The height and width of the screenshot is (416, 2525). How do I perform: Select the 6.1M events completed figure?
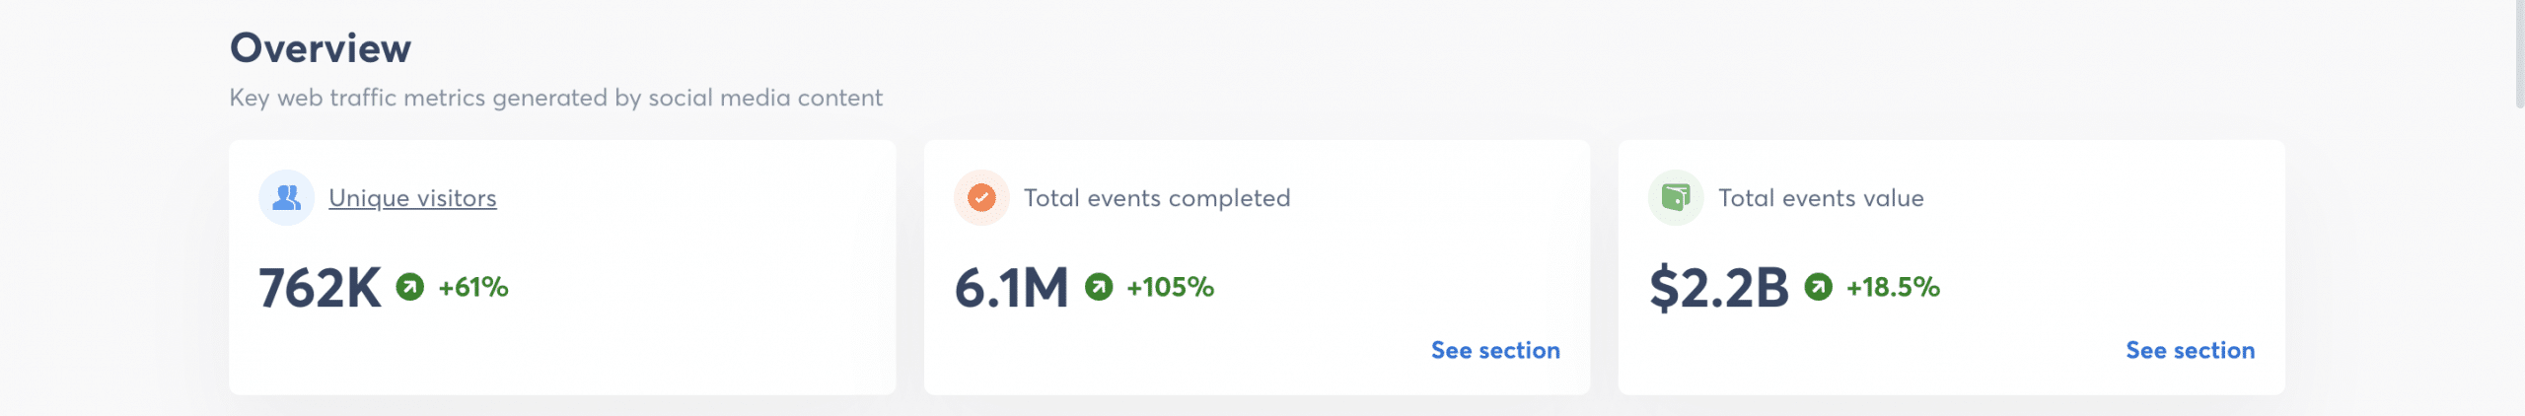(1011, 288)
